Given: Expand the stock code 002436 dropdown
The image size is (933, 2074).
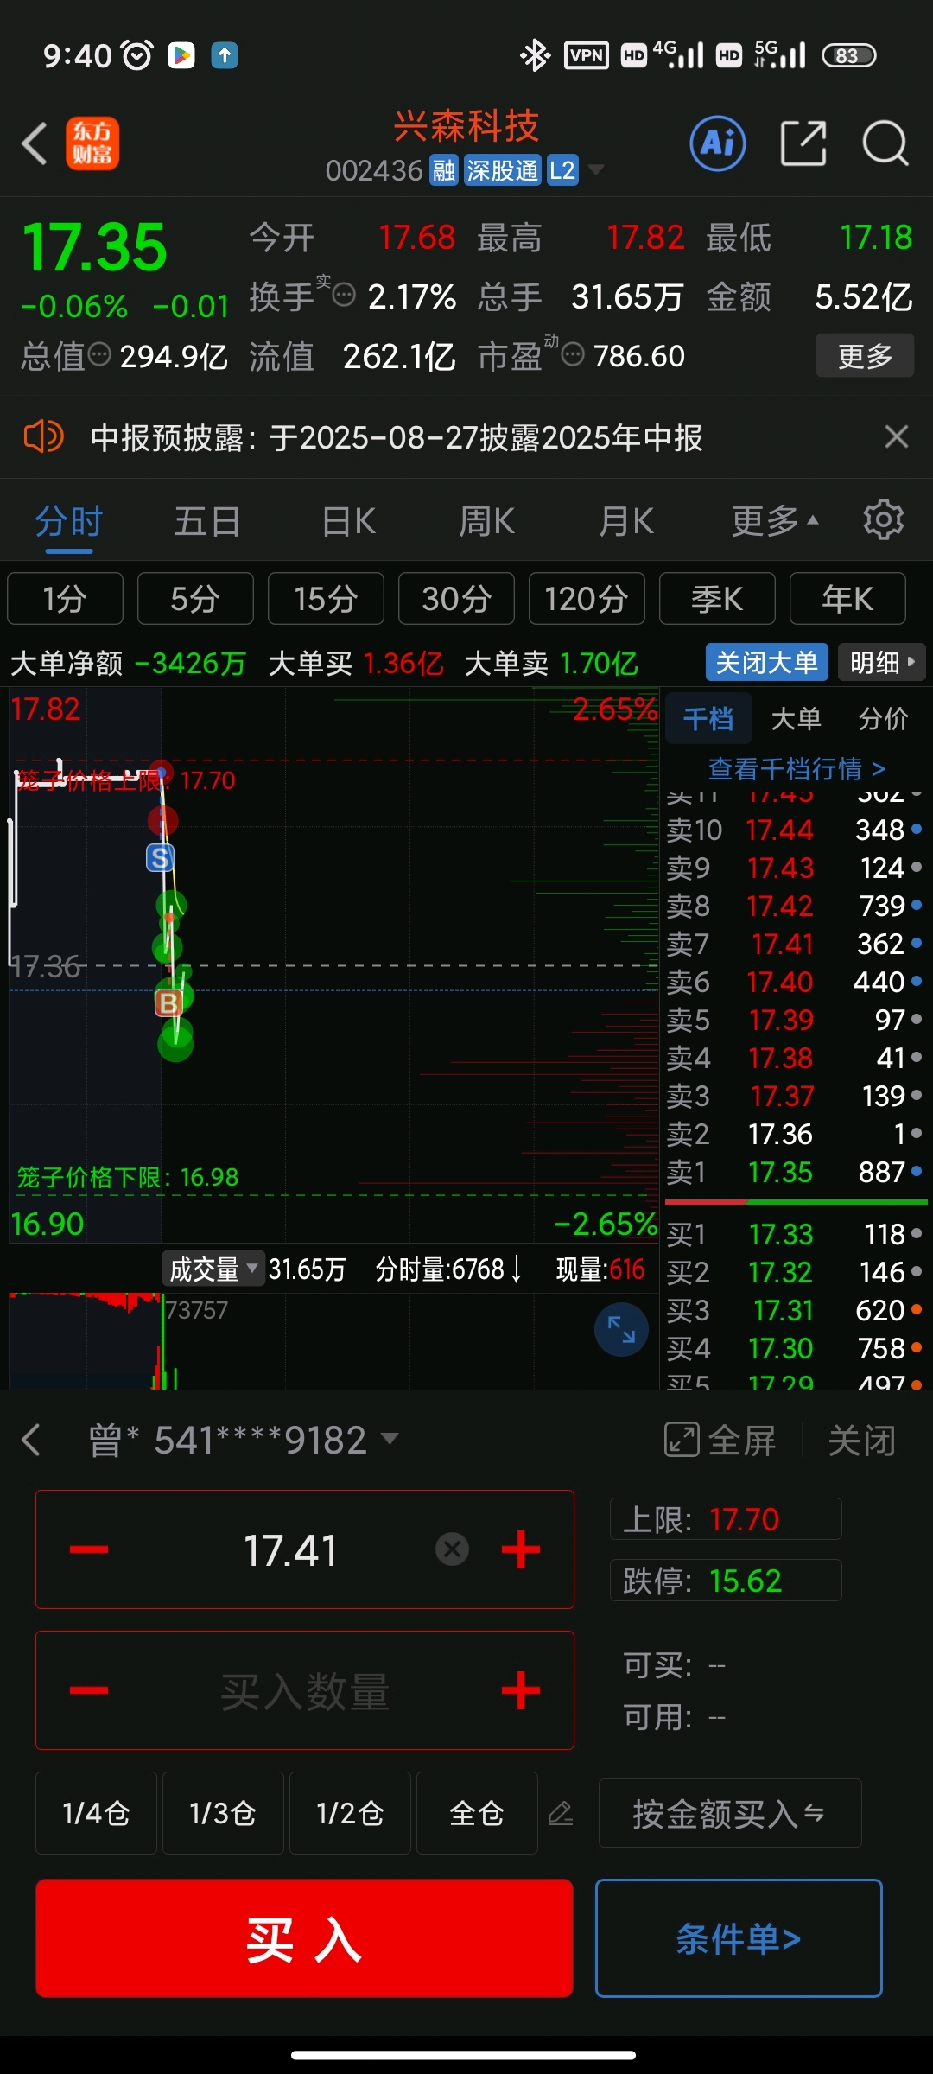Looking at the screenshot, I should 596,170.
